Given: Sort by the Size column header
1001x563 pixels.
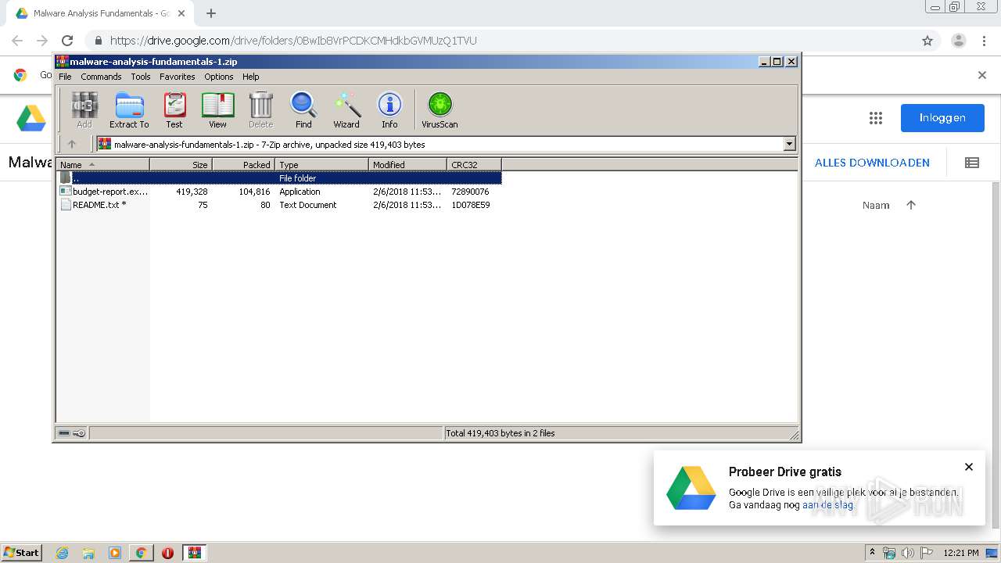Looking at the screenshot, I should (x=181, y=164).
